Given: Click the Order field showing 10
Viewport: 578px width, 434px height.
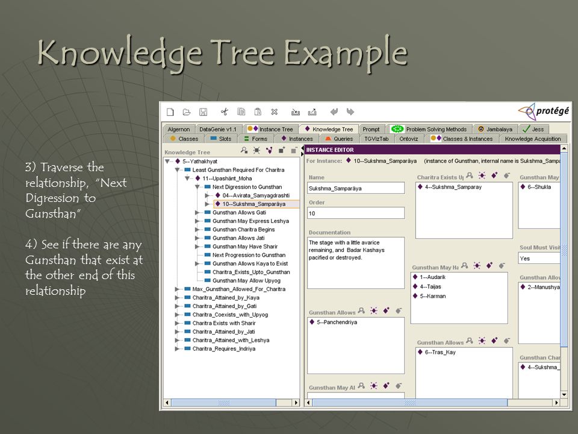Looking at the screenshot, I should 356,213.
